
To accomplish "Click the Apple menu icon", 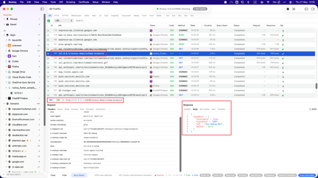I will 4,2.
